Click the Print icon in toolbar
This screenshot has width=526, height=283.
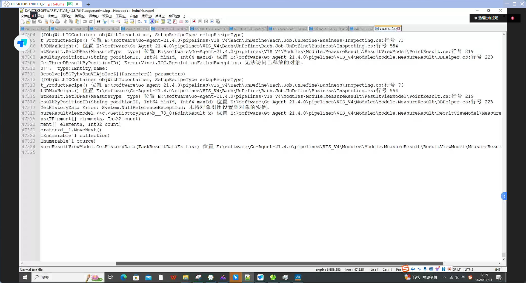point(58,21)
